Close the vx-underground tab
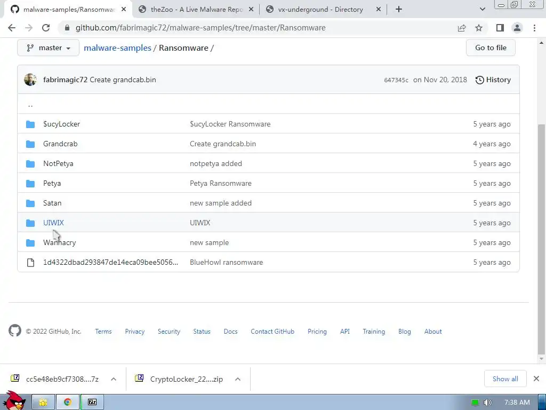The image size is (546, 410). pos(379,10)
